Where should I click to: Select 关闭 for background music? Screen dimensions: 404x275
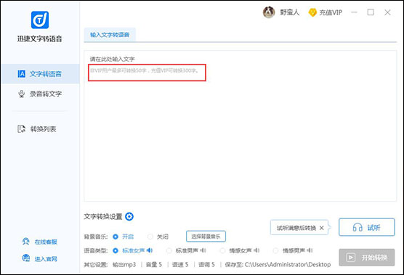point(150,237)
